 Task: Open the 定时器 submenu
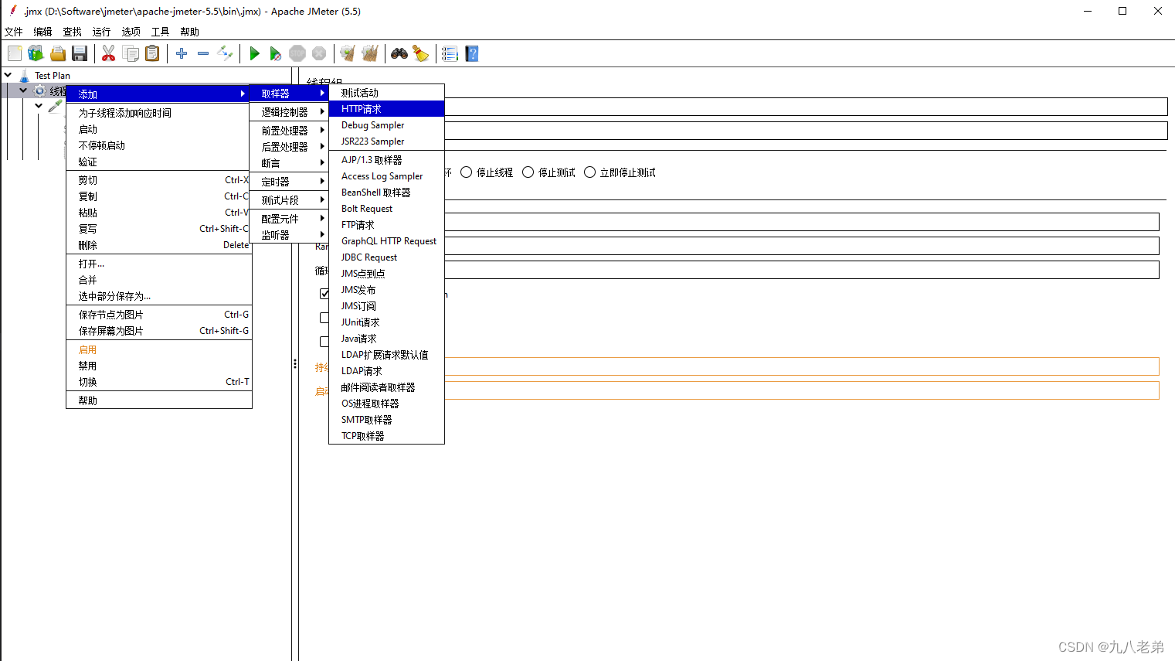click(289, 182)
